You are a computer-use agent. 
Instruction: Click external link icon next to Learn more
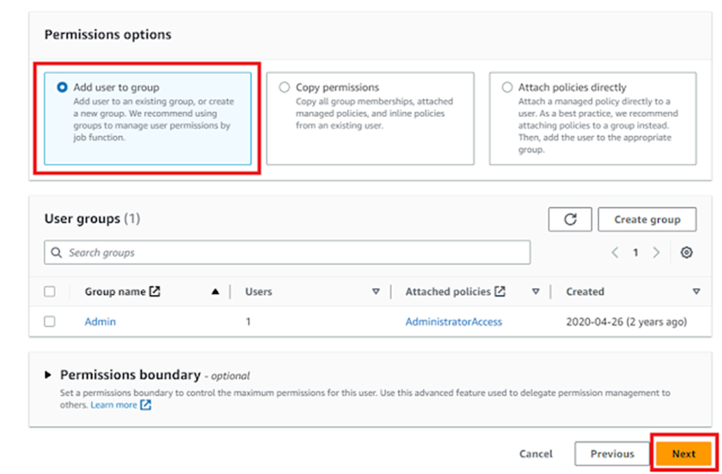click(x=146, y=405)
